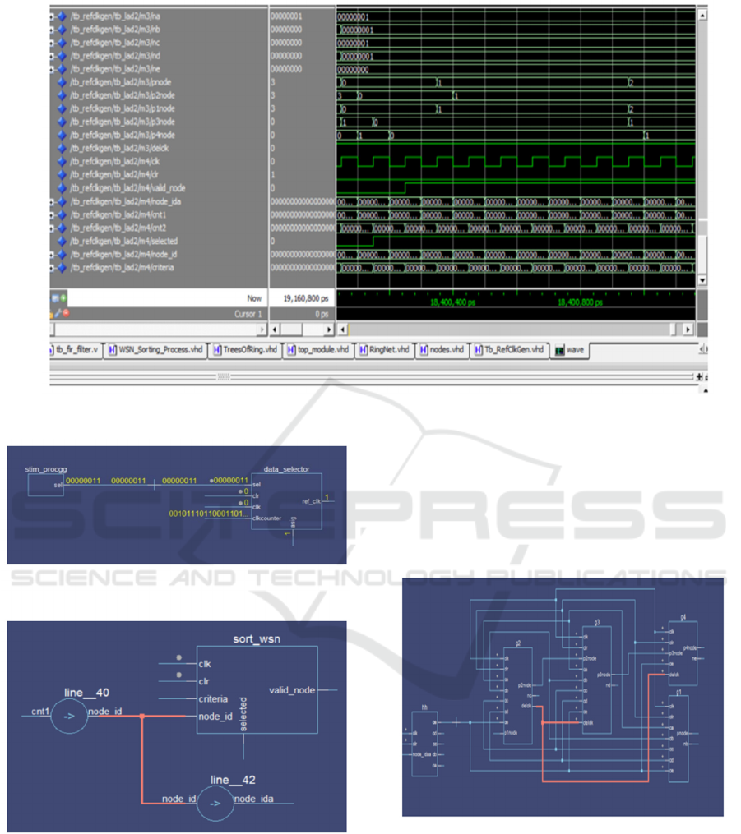Select the /m3/pnode signal diamond icon
741x834 pixels.
point(62,83)
